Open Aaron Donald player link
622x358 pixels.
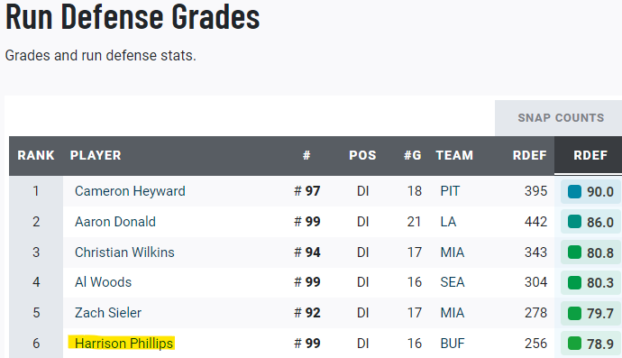(115, 222)
